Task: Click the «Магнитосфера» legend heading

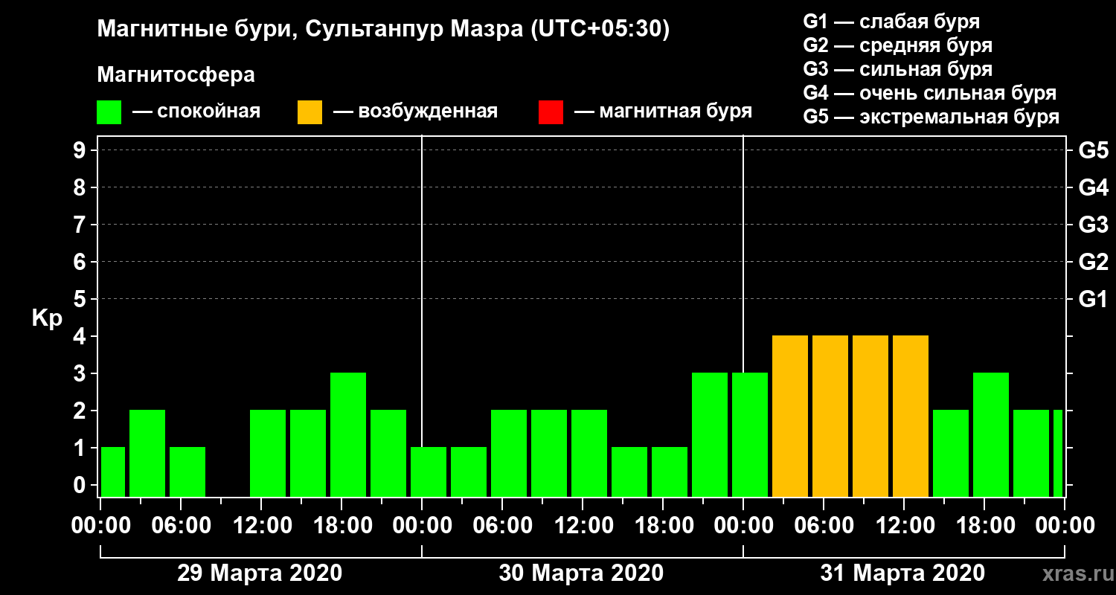Action: click(176, 75)
